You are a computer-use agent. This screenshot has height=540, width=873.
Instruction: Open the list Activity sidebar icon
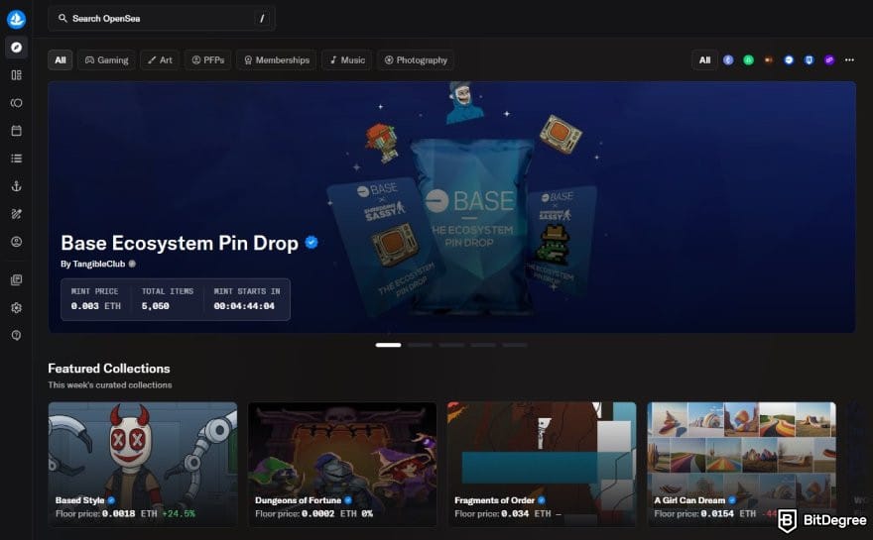[x=17, y=159]
